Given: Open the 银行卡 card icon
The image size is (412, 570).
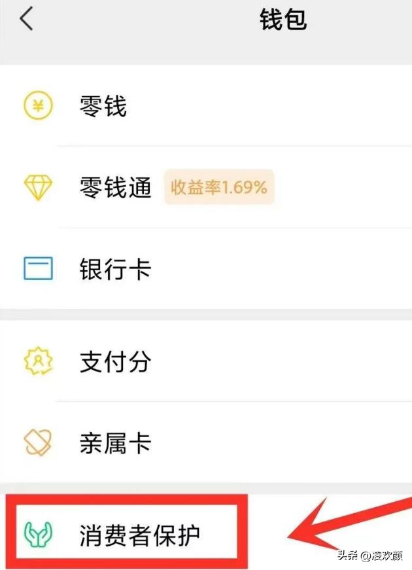Looking at the screenshot, I should (x=38, y=268).
